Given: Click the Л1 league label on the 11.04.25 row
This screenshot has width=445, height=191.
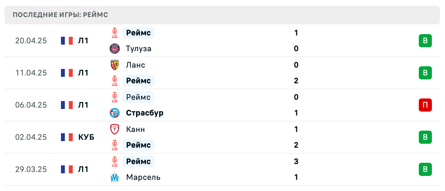Looking at the screenshot, I should coord(84,73).
